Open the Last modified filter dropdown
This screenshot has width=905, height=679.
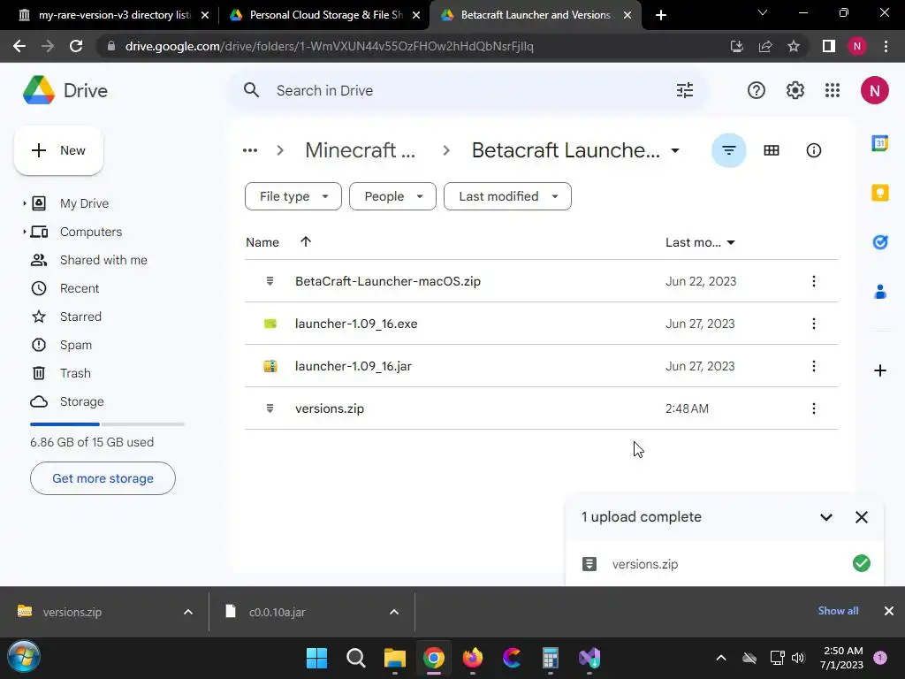coord(507,196)
